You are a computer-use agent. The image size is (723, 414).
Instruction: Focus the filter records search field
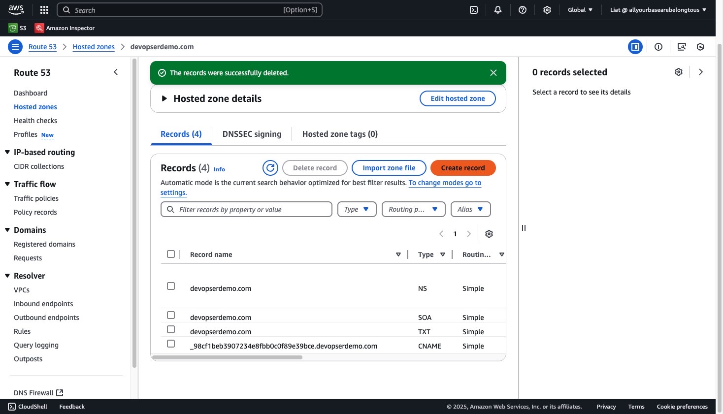pyautogui.click(x=246, y=209)
